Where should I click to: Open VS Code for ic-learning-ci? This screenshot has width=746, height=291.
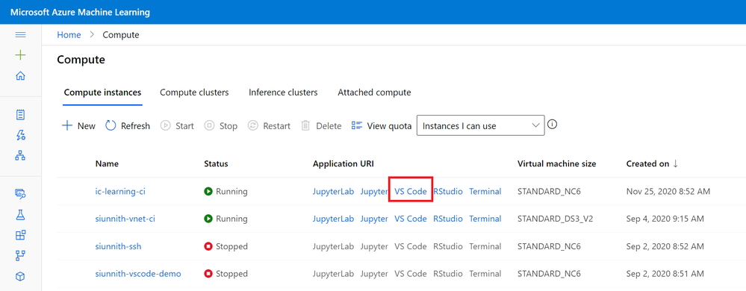coord(411,191)
